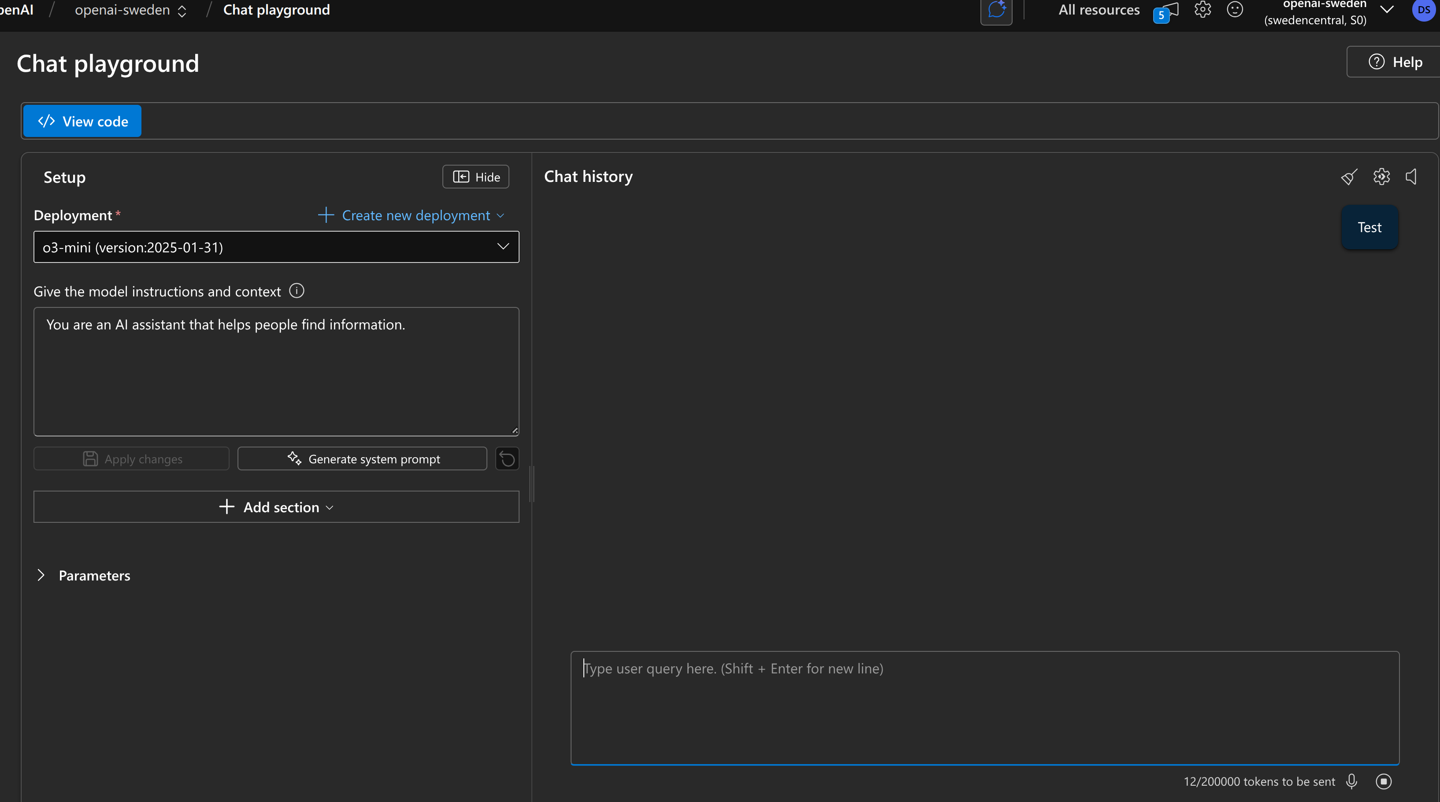
Task: Clear chat with the broom icon
Action: [x=1349, y=177]
